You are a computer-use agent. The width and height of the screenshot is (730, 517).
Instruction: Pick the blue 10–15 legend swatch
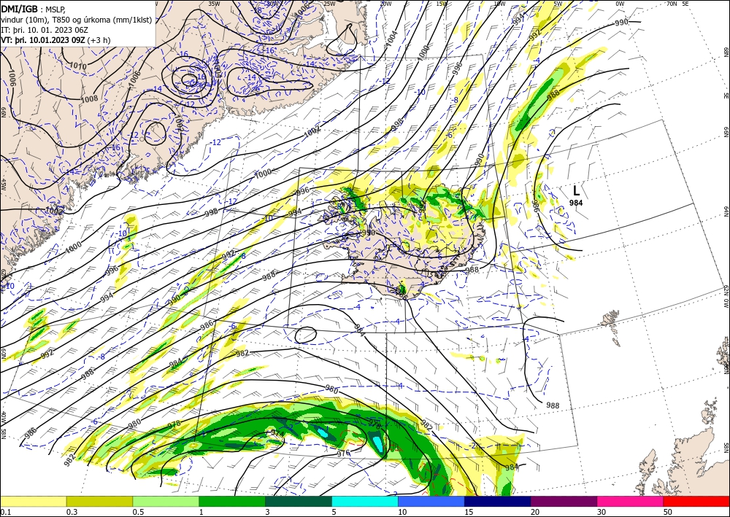click(x=431, y=501)
